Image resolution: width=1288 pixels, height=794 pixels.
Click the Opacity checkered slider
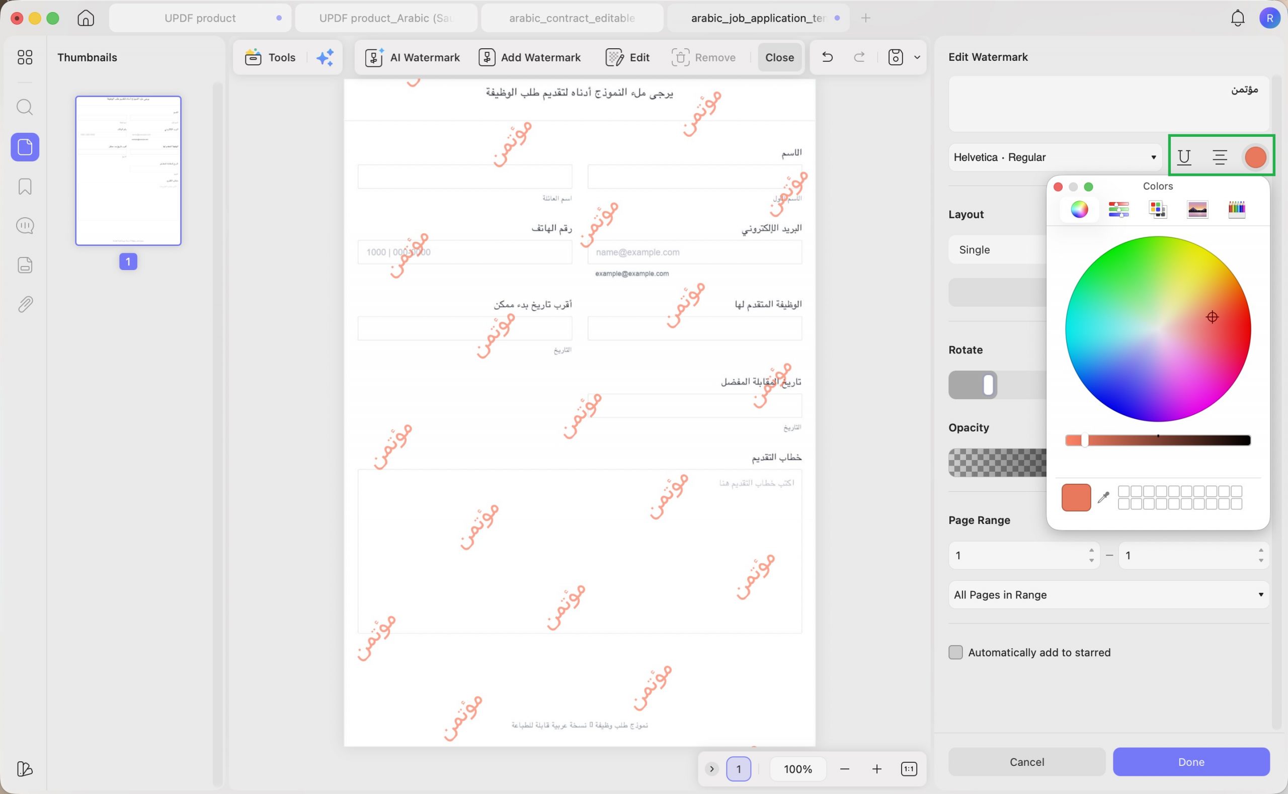(x=998, y=463)
